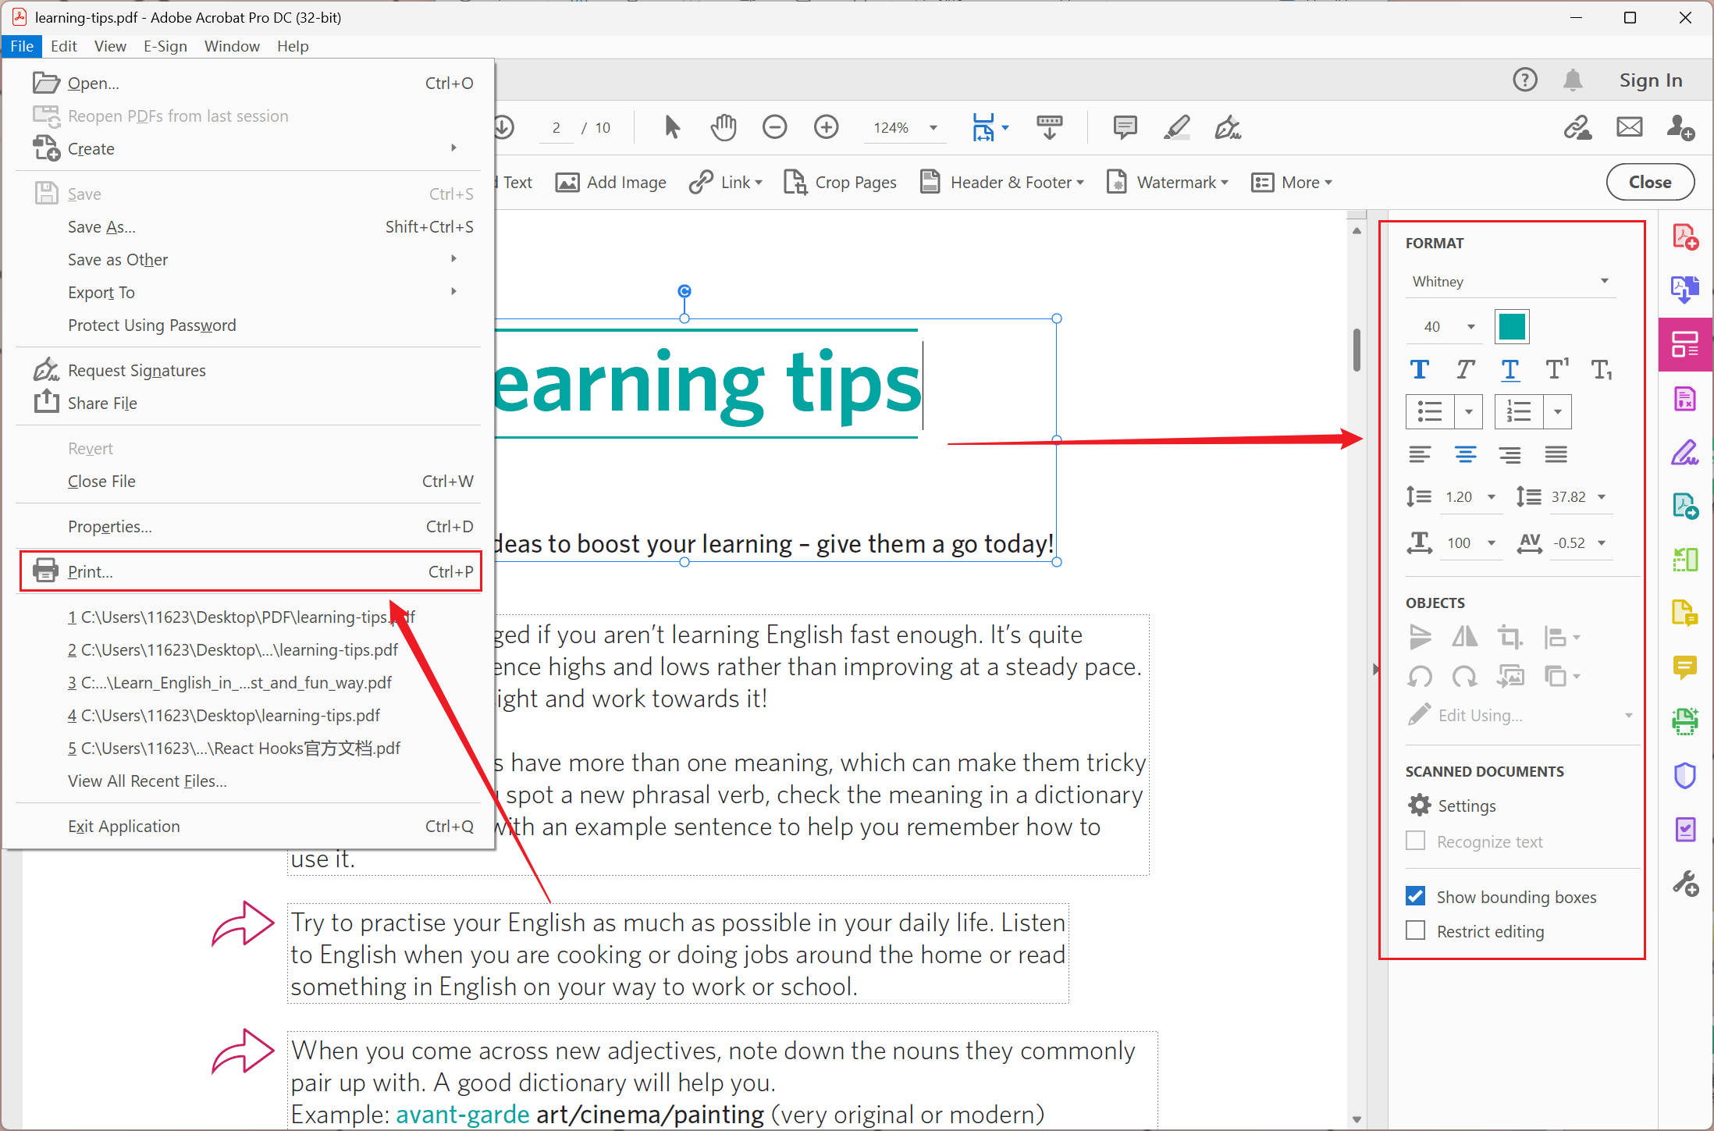Check the Restrict editing option
This screenshot has height=1131, width=1714.
[x=1415, y=930]
